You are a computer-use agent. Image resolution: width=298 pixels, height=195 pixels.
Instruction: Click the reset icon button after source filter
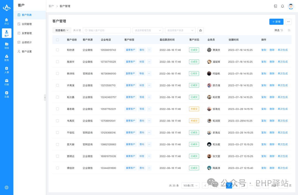(x=201, y=30)
